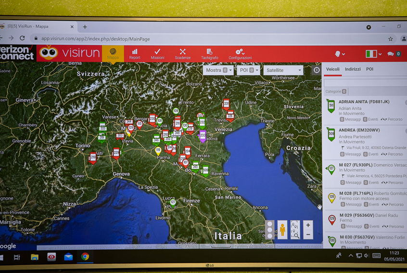407x273 pixels.
Task: Zoom in the map with plus
Action: point(308,225)
